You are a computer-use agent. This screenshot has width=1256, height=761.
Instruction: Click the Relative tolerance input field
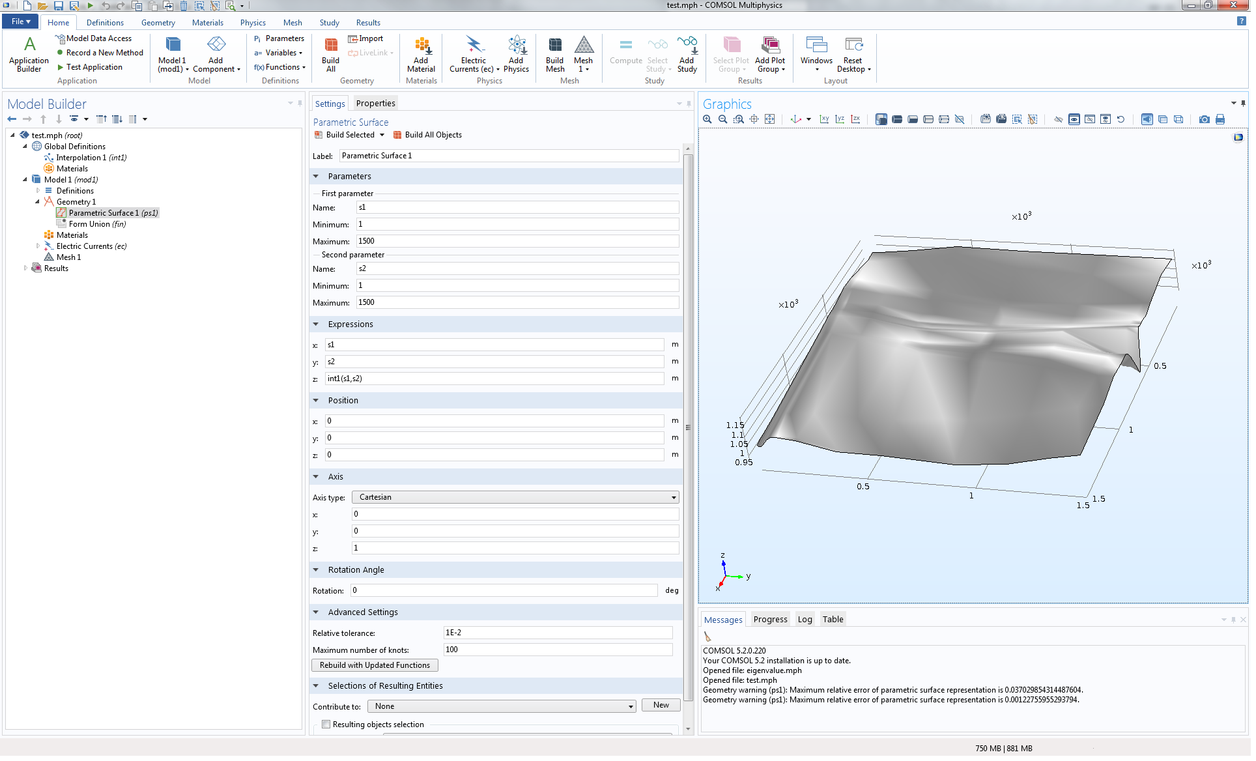[557, 633]
